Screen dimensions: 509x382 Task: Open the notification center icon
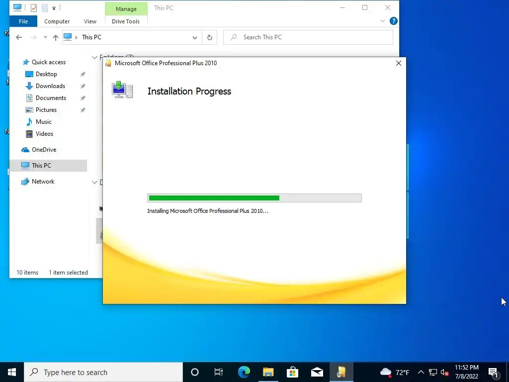pyautogui.click(x=493, y=373)
